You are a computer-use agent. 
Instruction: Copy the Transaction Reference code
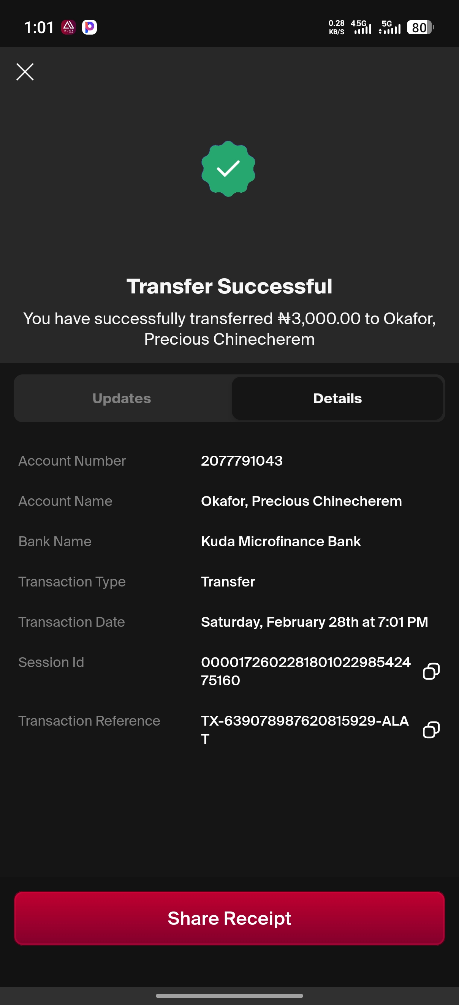[431, 729]
